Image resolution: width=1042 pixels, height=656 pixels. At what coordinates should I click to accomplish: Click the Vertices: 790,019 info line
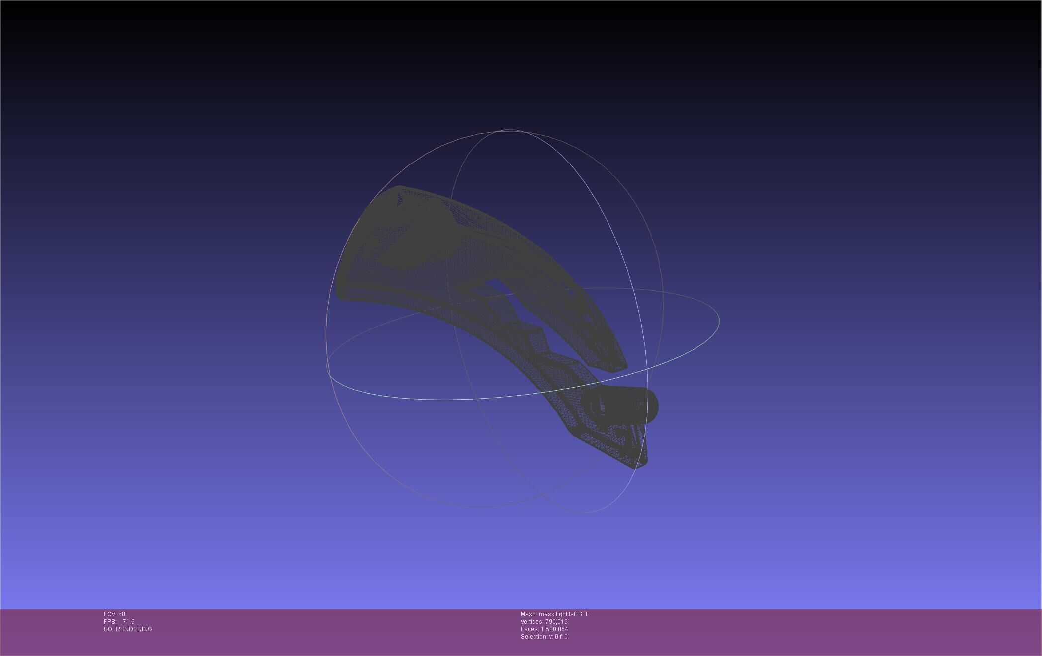coord(544,622)
